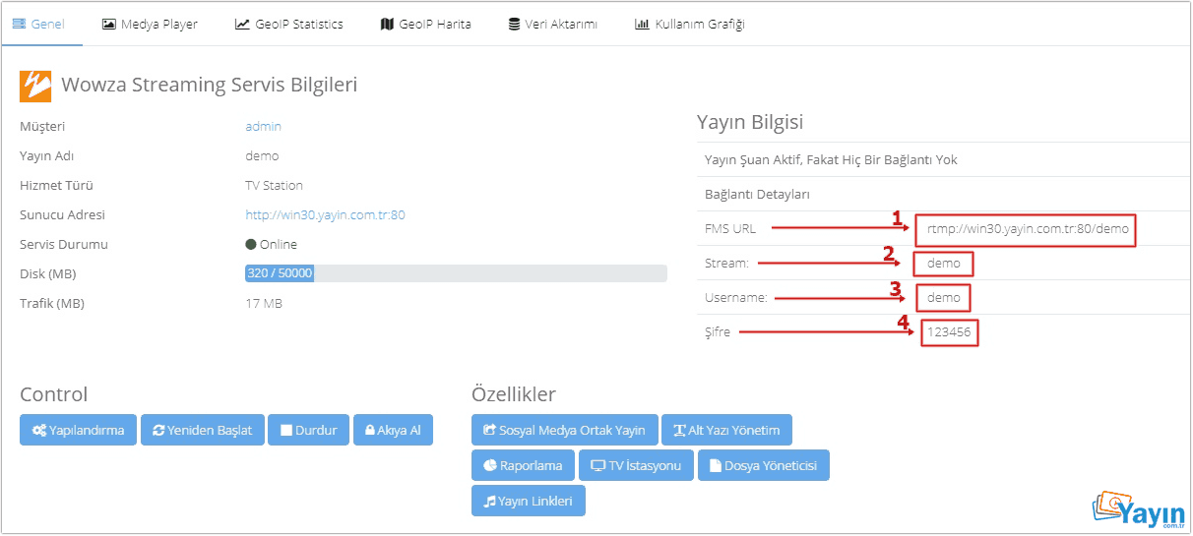Click the Yayın Adı value demo
Image resolution: width=1193 pixels, height=536 pixels.
262,155
